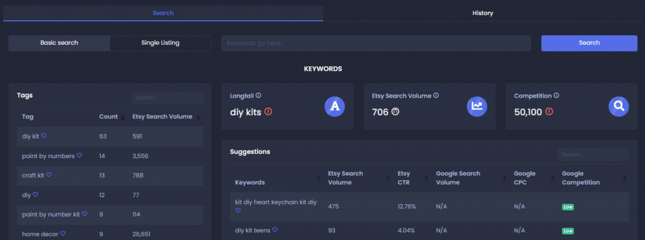
Task: Open the Etsy Search Volume info tooltip icon
Action: (436, 96)
